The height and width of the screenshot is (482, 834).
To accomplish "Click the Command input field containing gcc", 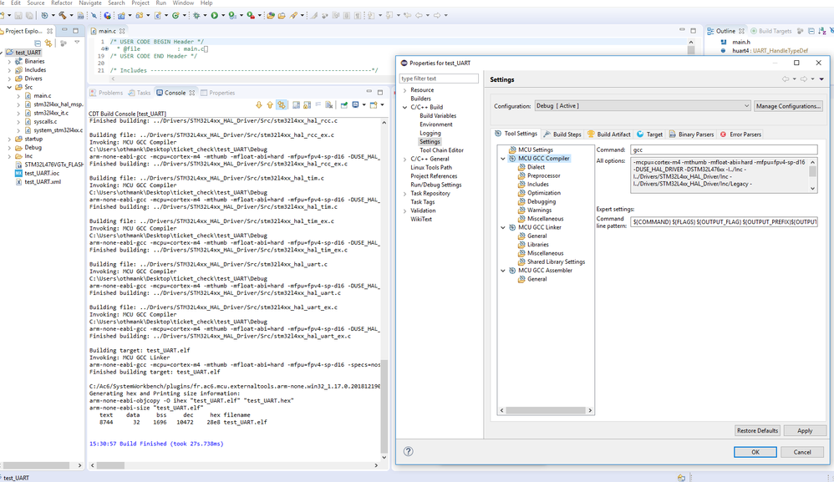I will coord(724,150).
